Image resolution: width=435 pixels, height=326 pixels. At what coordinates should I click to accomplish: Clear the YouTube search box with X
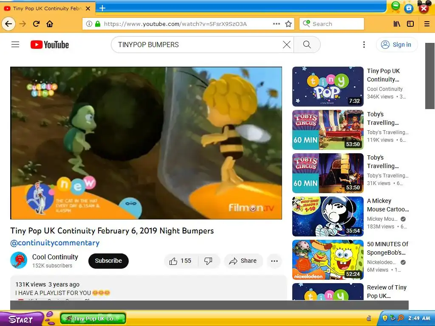[x=287, y=44]
